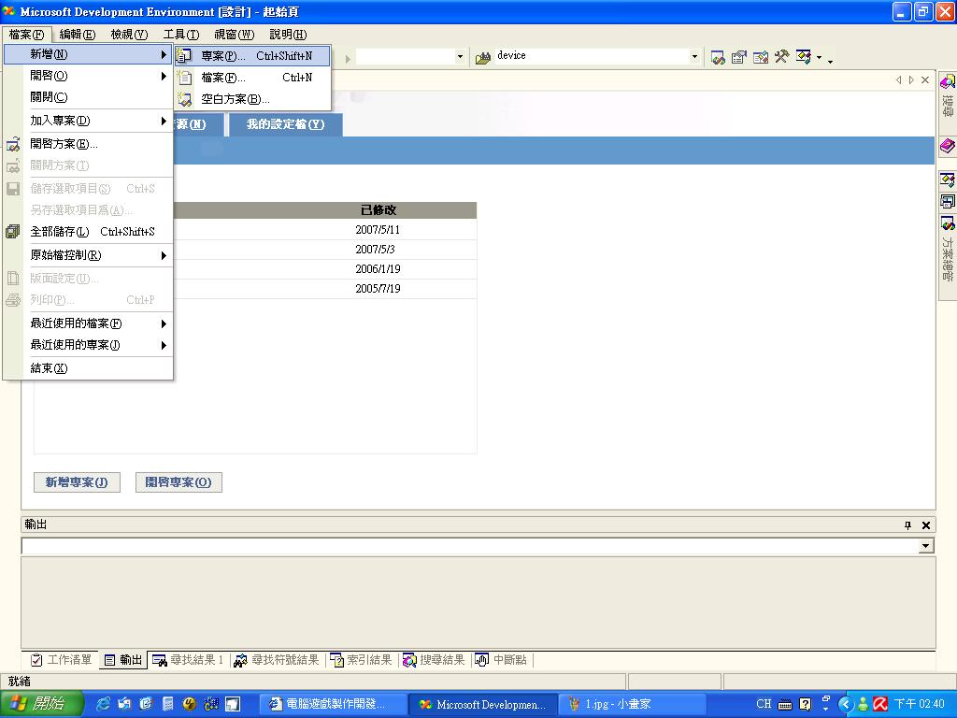Click the Windows 開始 start button
Image resolution: width=957 pixels, height=718 pixels.
[40, 704]
